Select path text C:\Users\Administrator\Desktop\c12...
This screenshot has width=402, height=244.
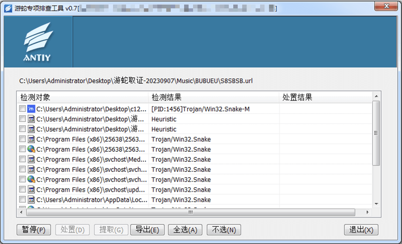pyautogui.click(x=91, y=109)
